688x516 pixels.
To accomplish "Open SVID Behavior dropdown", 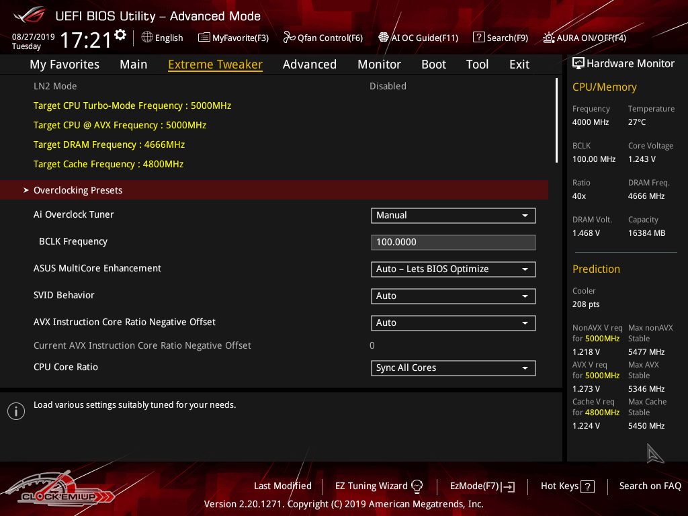I will click(x=453, y=296).
